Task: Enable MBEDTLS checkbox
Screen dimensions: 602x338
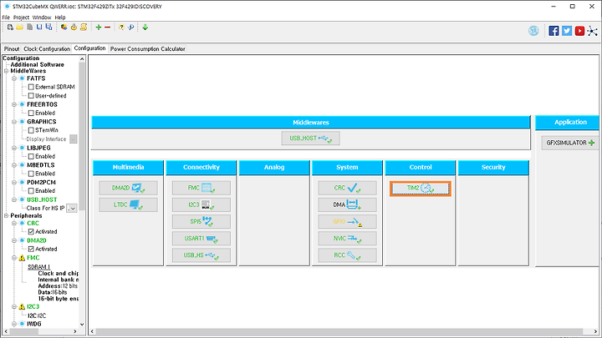Action: 31,174
